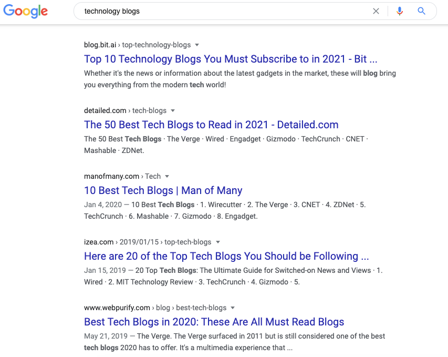Expand the manofmany.com result options arrow
This screenshot has height=357, width=448.
167,177
